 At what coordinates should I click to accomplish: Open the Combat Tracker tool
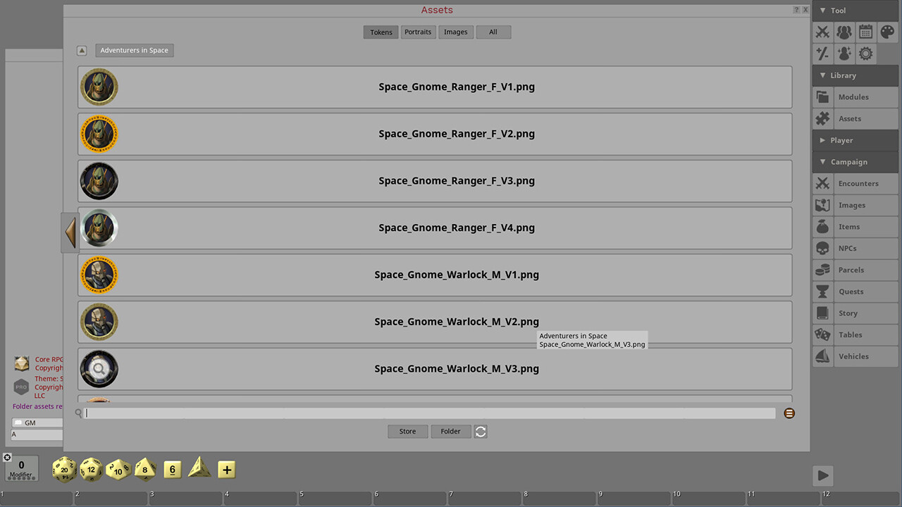tap(822, 32)
